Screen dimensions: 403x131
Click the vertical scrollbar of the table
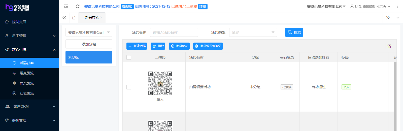(395, 96)
